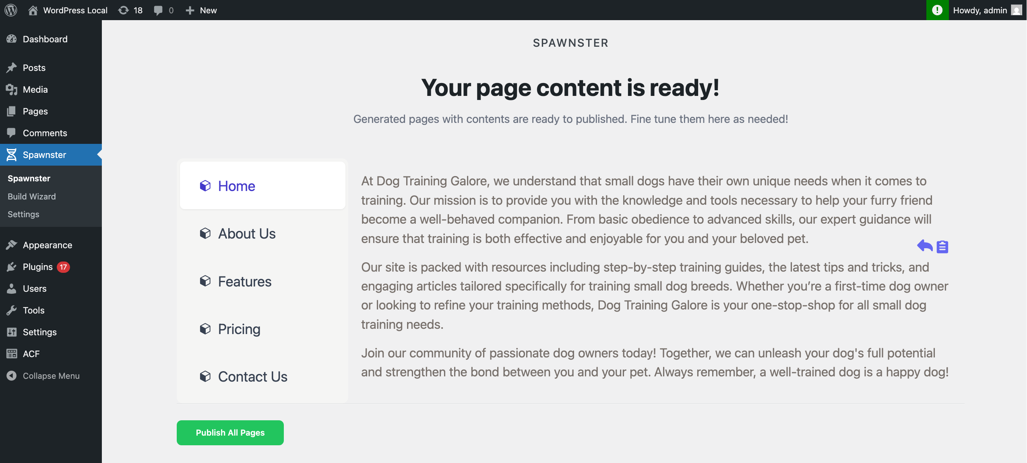This screenshot has width=1027, height=463.
Task: Click the updates icon showing 18
Action: [130, 10]
